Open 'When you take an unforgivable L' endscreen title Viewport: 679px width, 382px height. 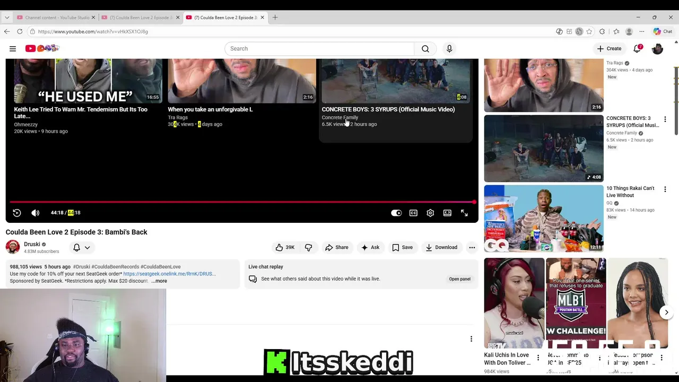210,109
